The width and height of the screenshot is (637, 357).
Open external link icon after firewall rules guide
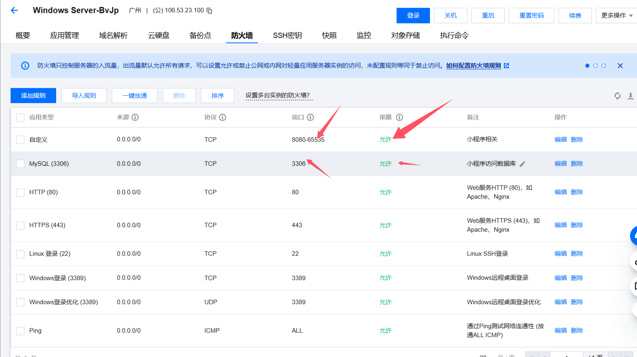(506, 66)
